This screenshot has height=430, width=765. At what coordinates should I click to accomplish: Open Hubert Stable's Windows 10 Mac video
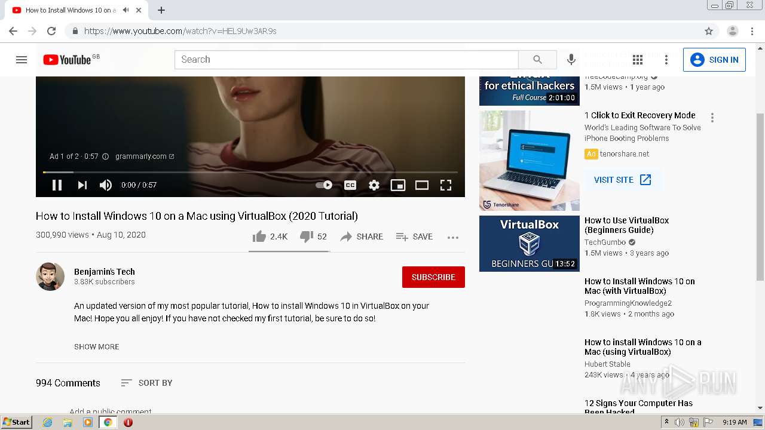[643, 347]
